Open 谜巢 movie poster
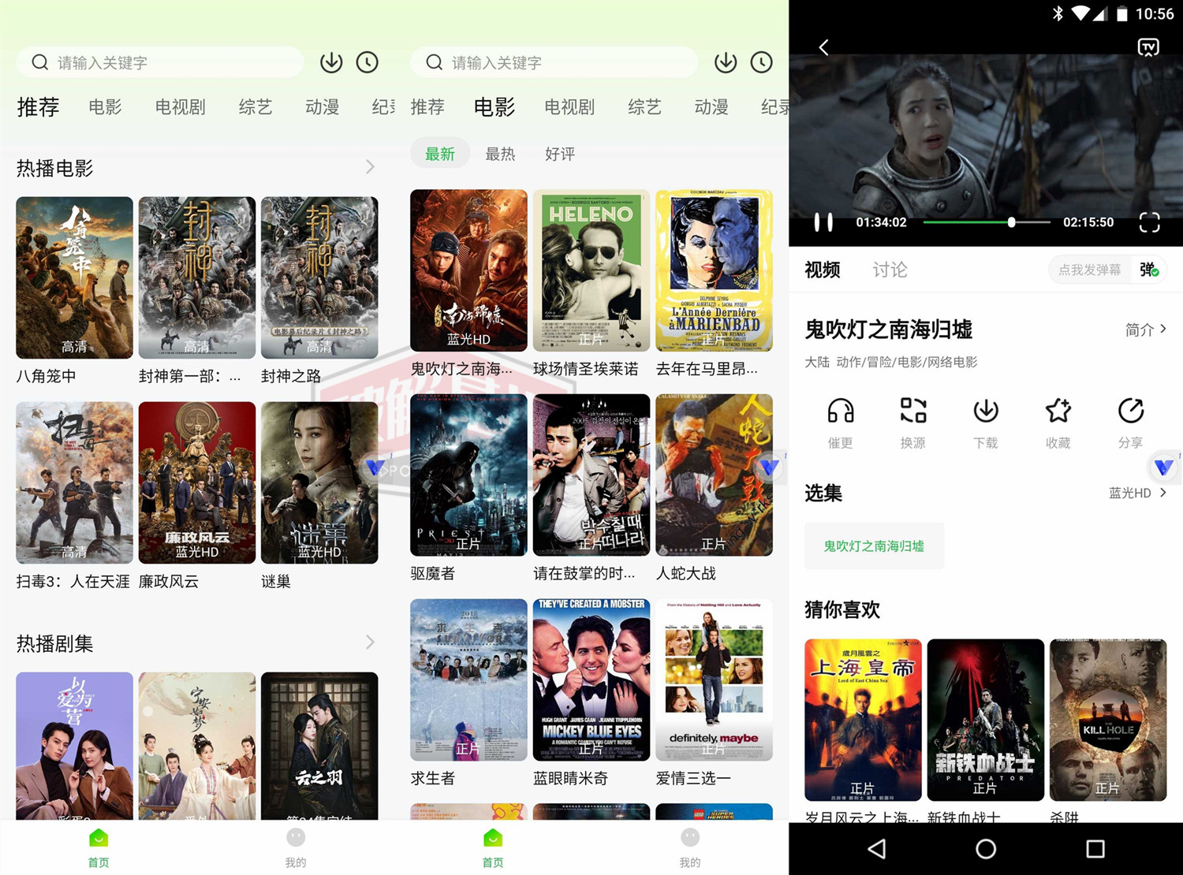 (319, 482)
